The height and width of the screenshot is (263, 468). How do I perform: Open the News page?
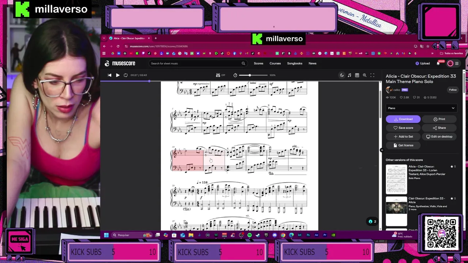pyautogui.click(x=312, y=63)
